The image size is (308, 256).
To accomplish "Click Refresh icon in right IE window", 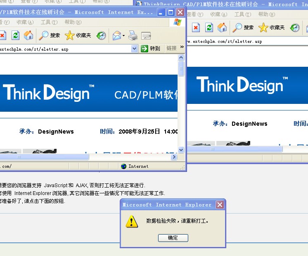I will click(x=209, y=28).
